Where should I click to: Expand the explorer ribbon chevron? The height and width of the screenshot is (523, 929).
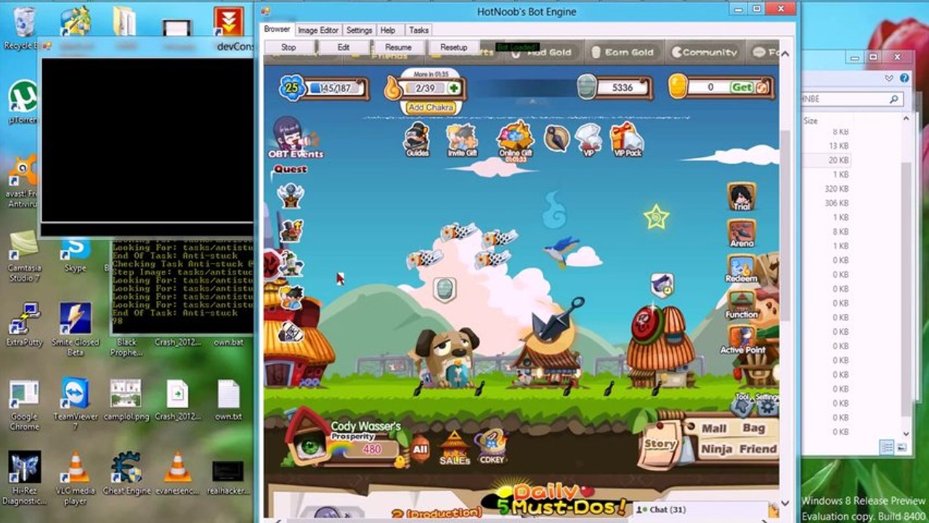(889, 78)
